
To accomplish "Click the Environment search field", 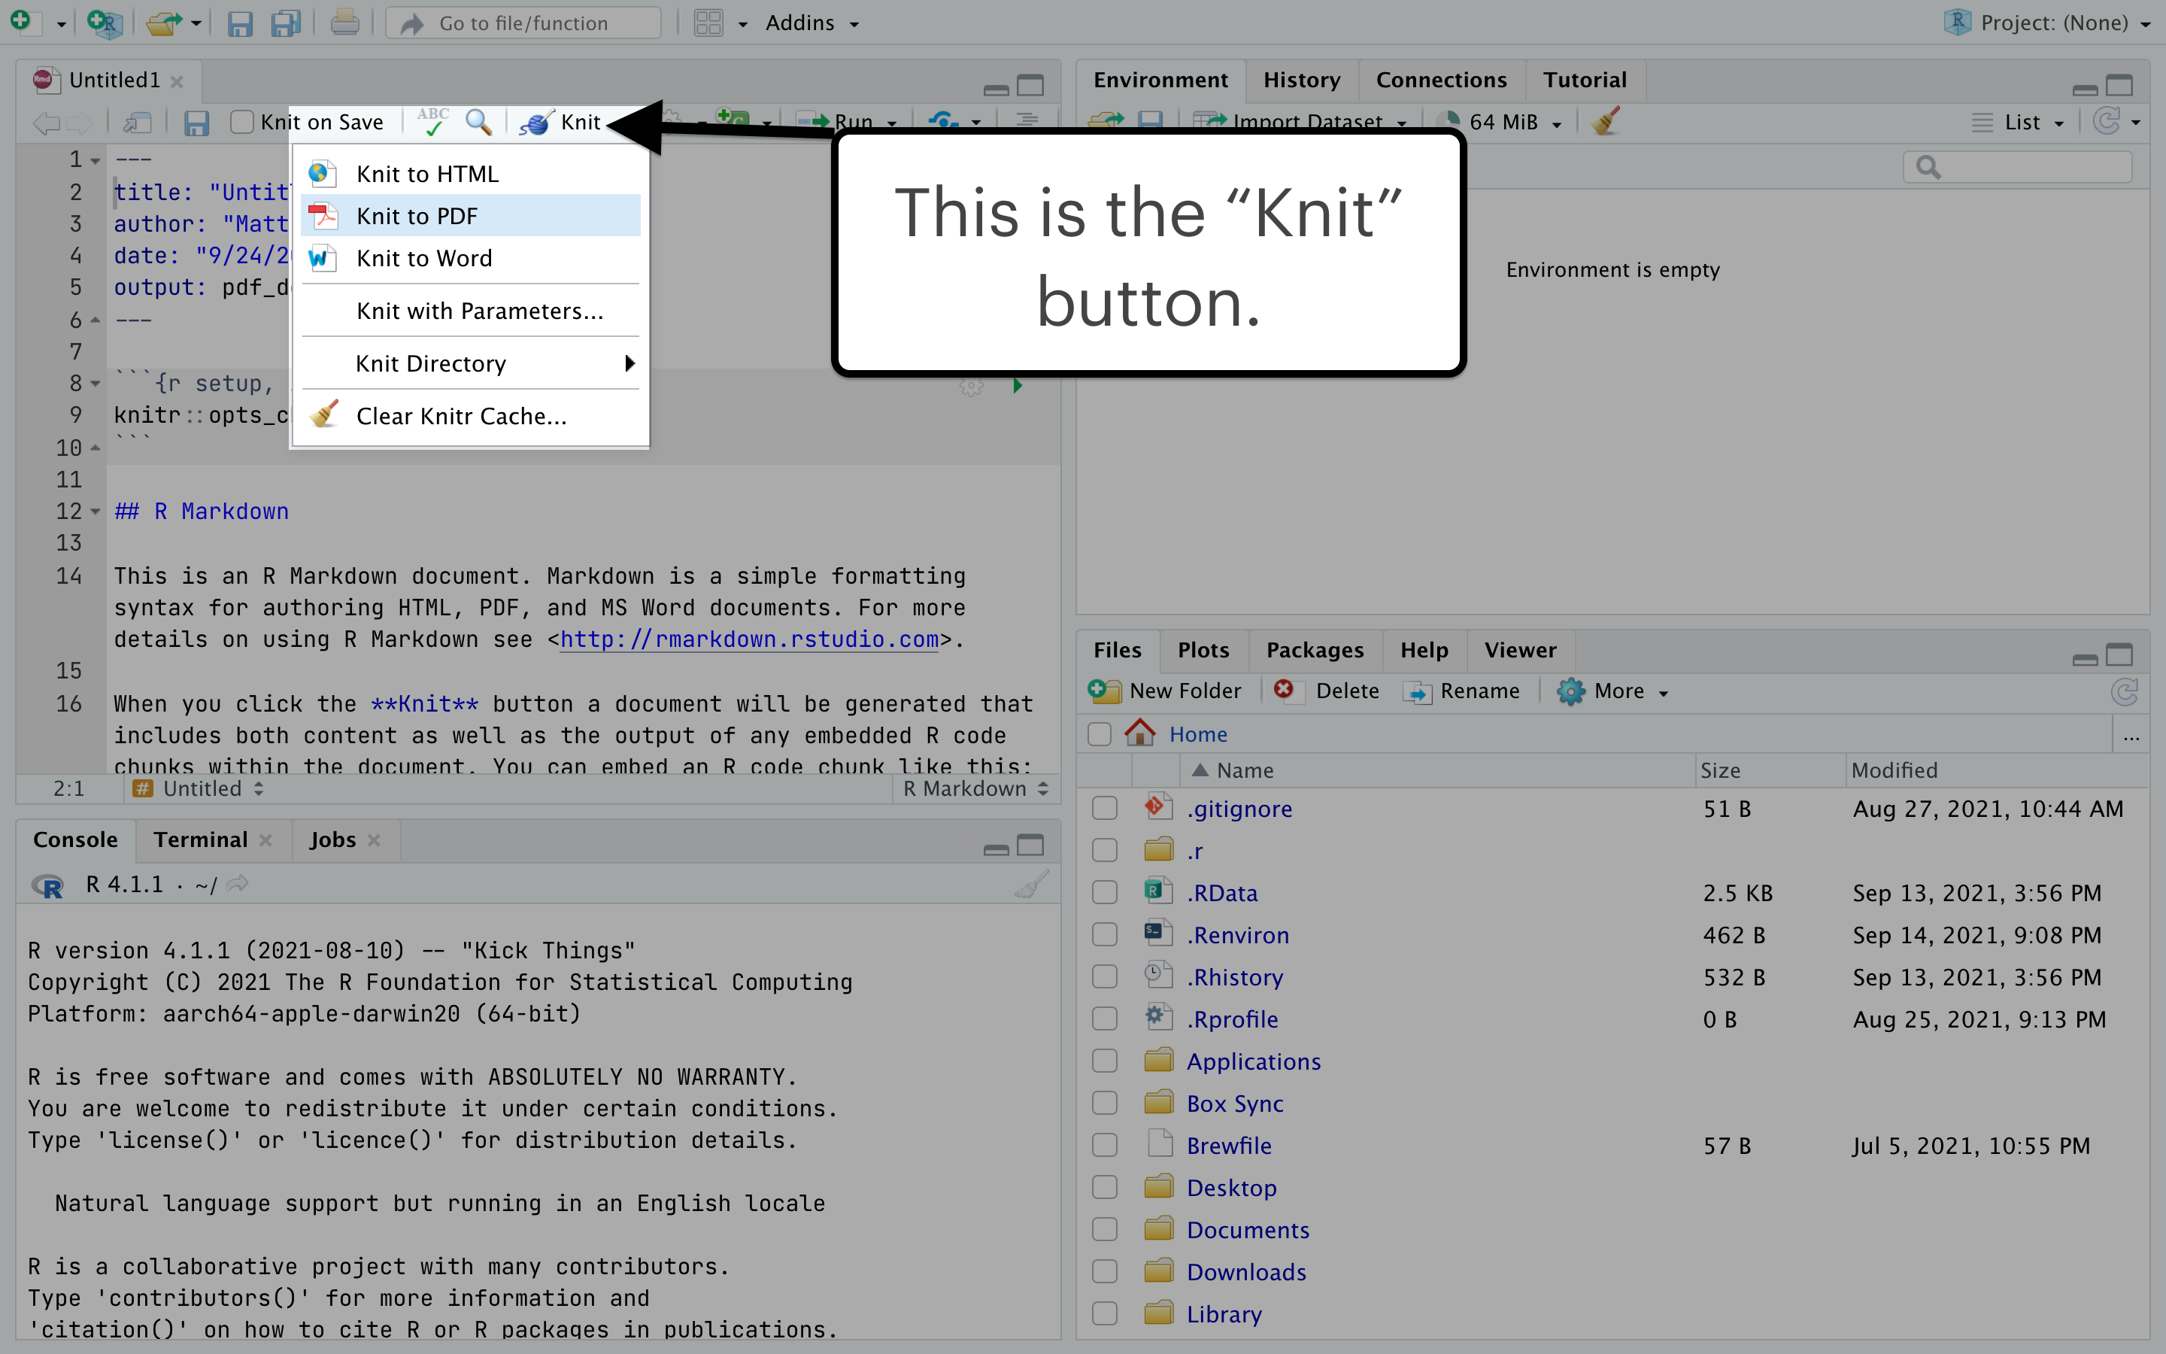I will (x=2017, y=168).
